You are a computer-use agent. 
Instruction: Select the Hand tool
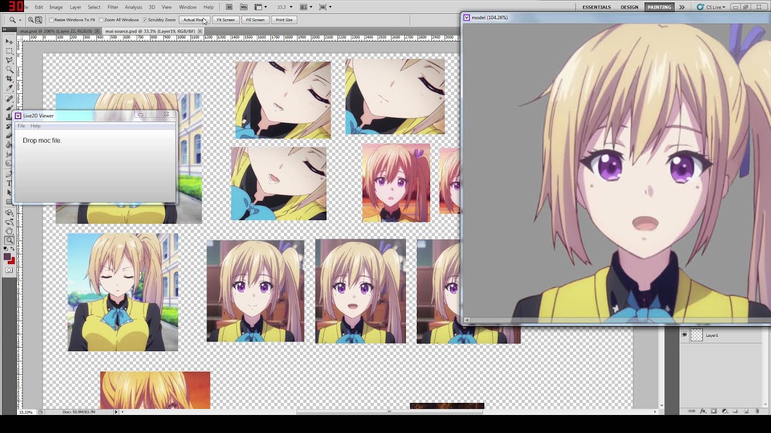click(x=9, y=231)
